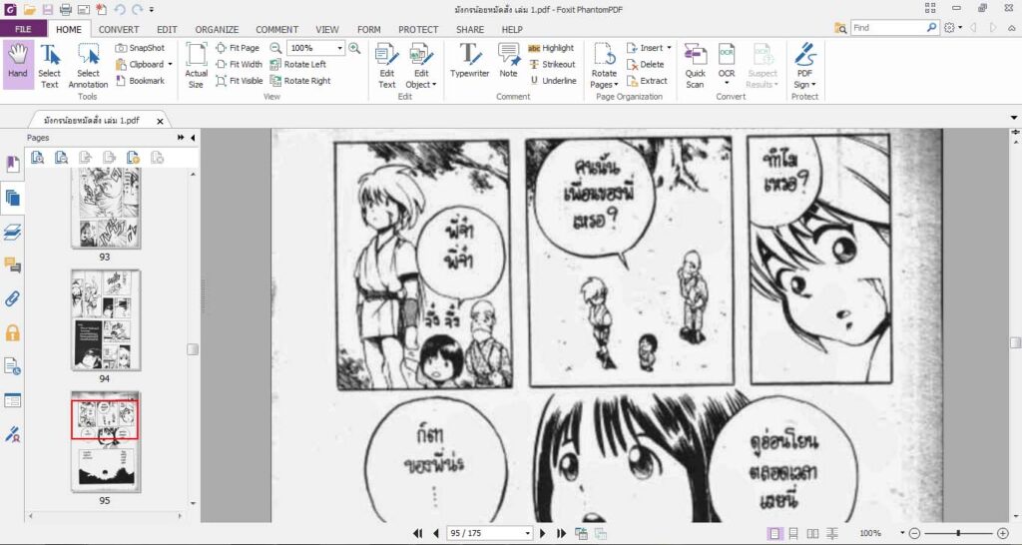Select the Hand tool

[18, 65]
